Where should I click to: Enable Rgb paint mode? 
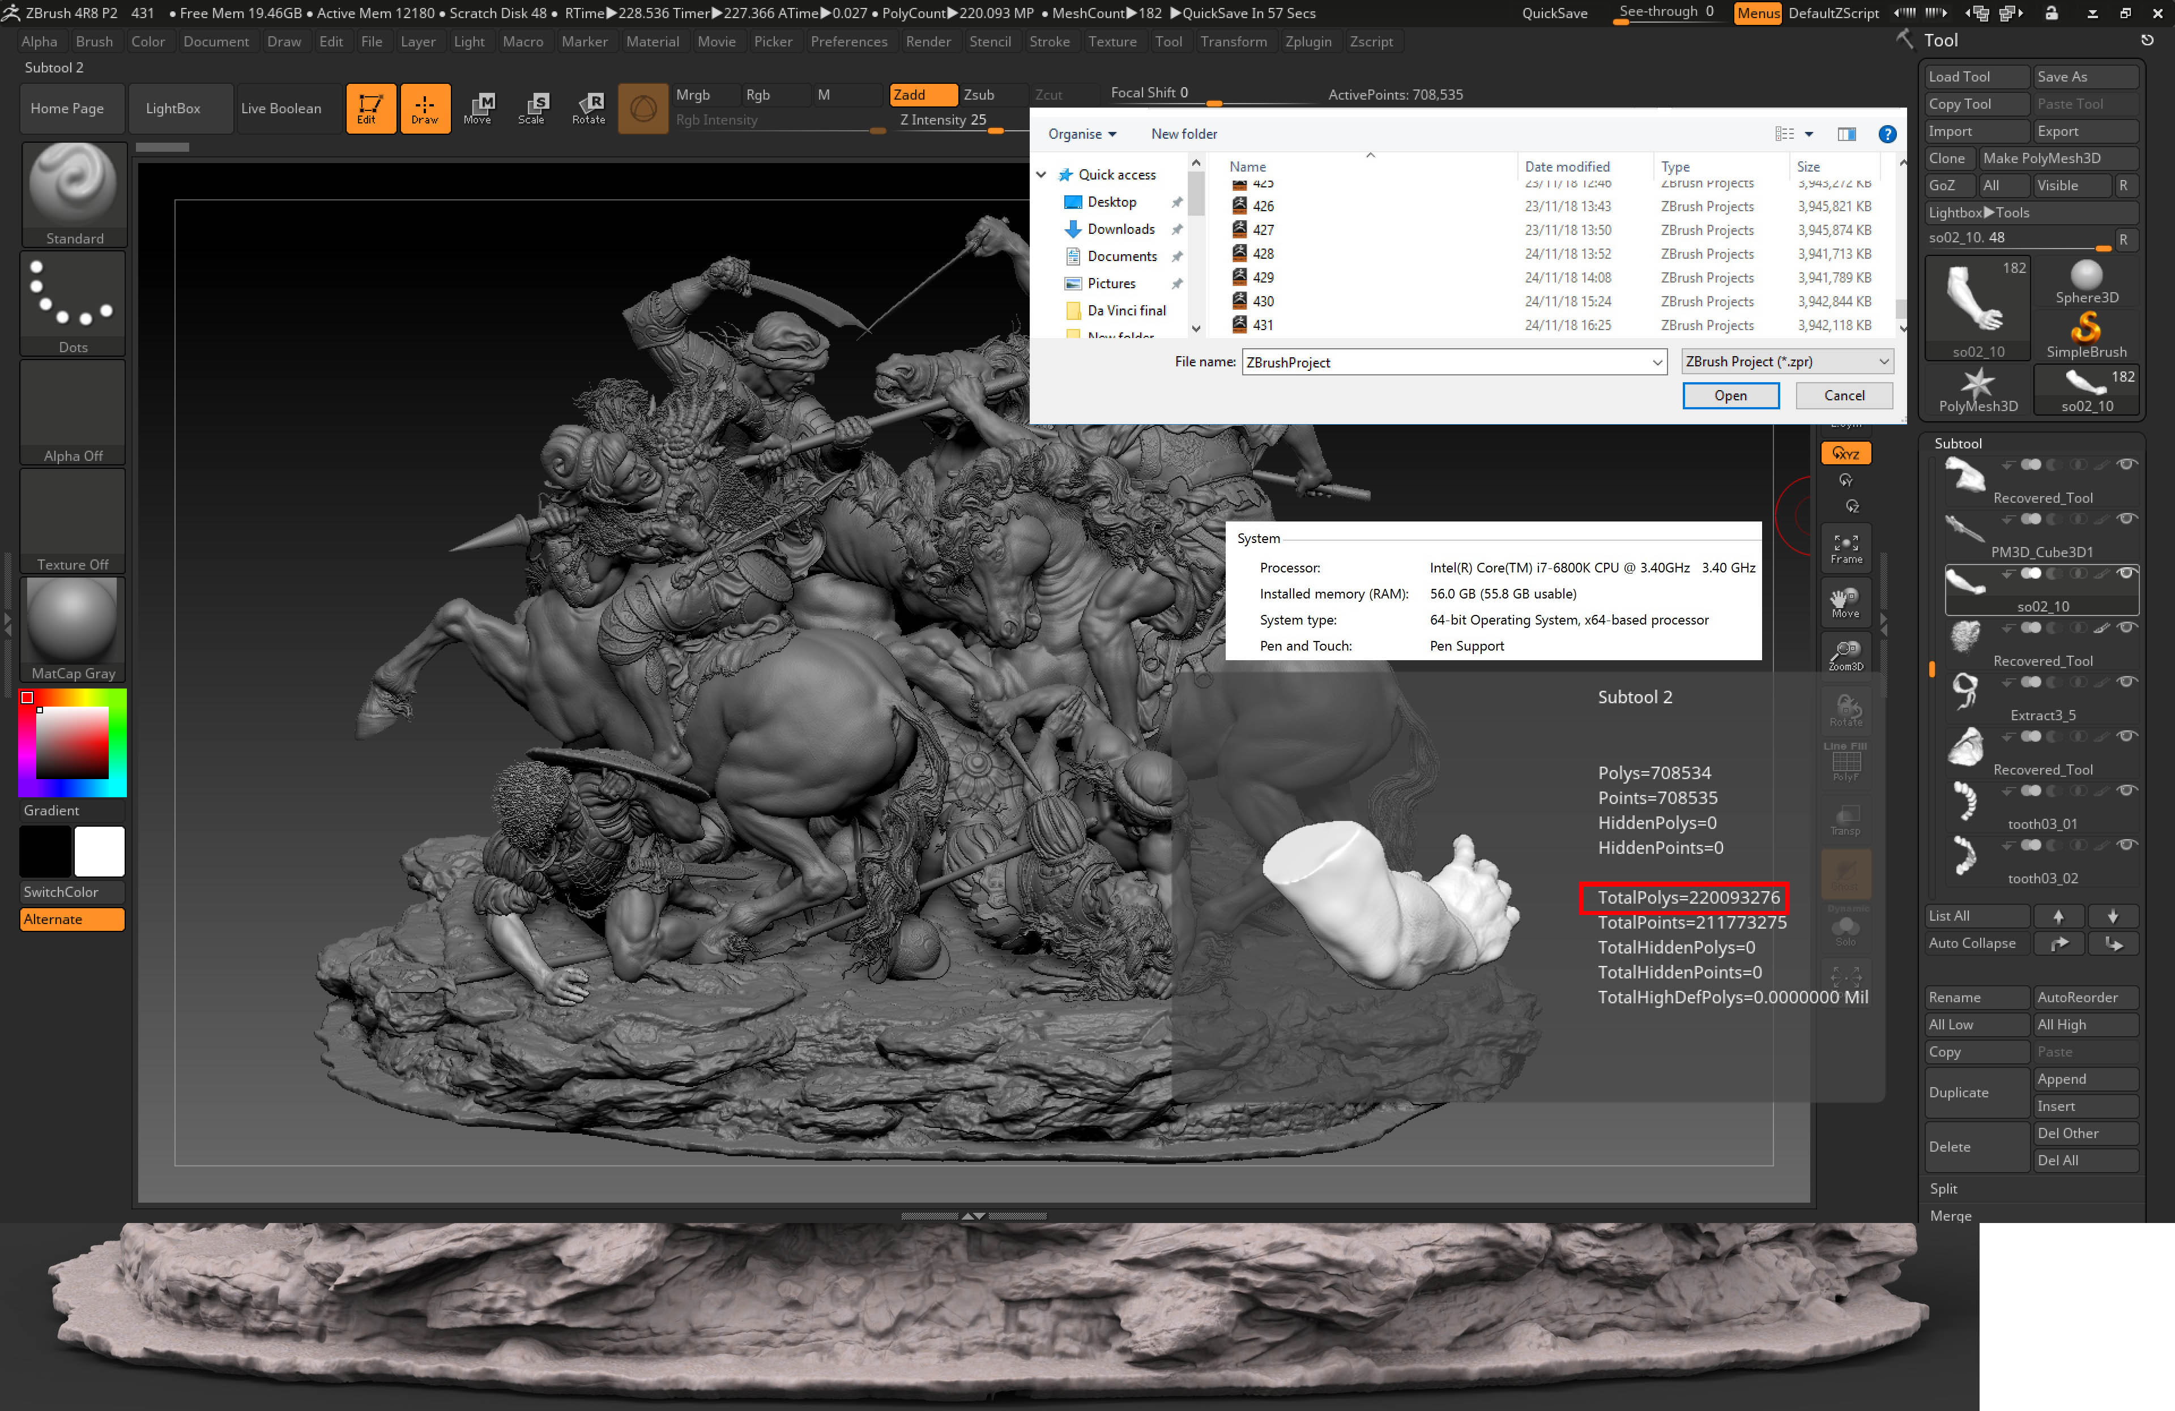tap(776, 95)
